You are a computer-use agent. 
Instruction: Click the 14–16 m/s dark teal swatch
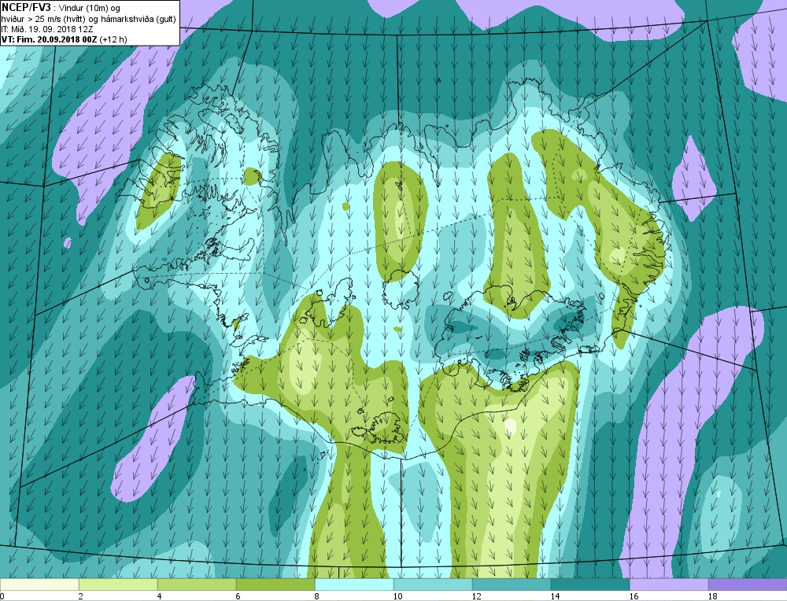590,584
